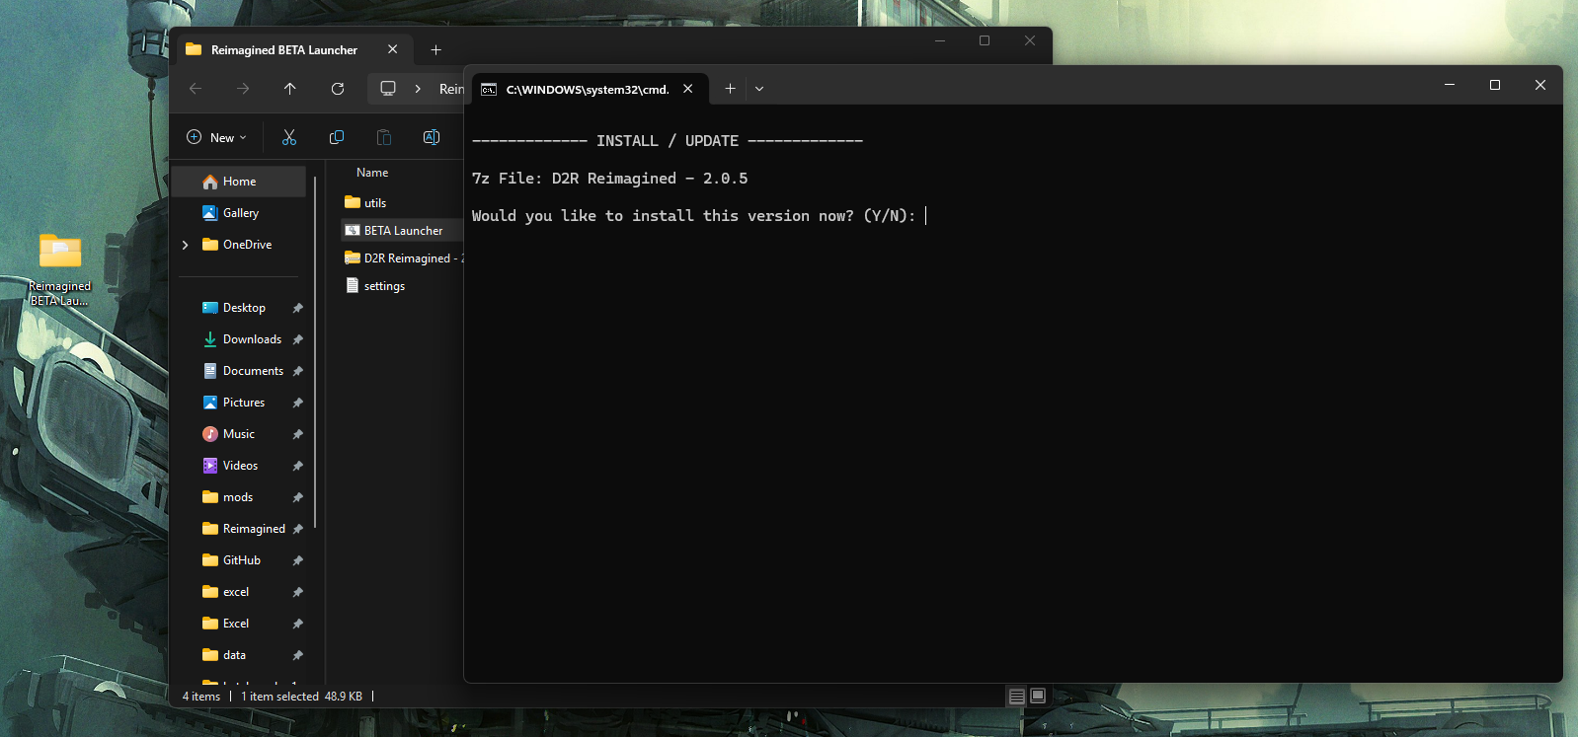Open the pinned data folder

[234, 655]
